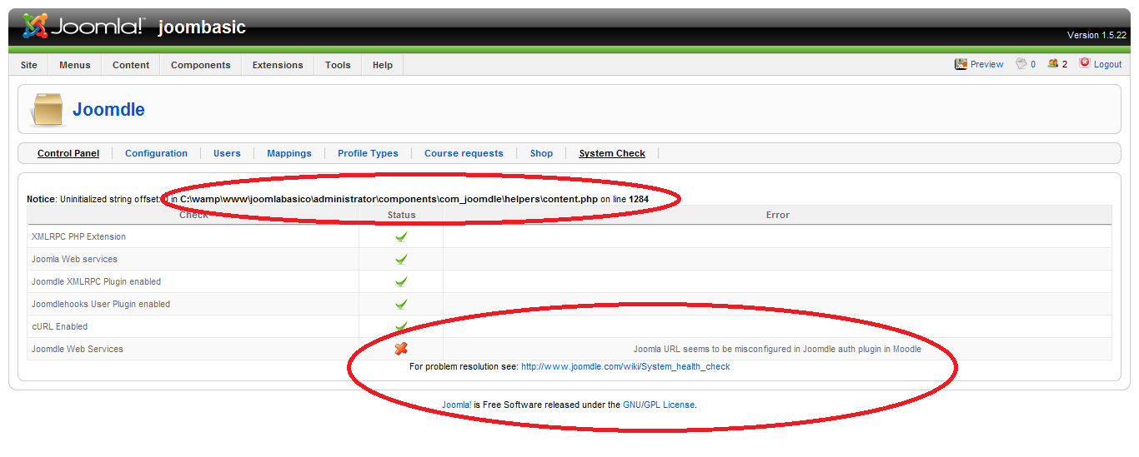Open the System_health_check wiki link
The width and height of the screenshot is (1139, 457).
[x=625, y=366]
